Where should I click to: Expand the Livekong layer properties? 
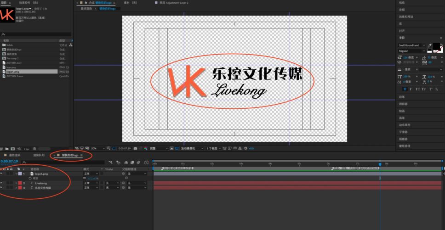(16, 183)
